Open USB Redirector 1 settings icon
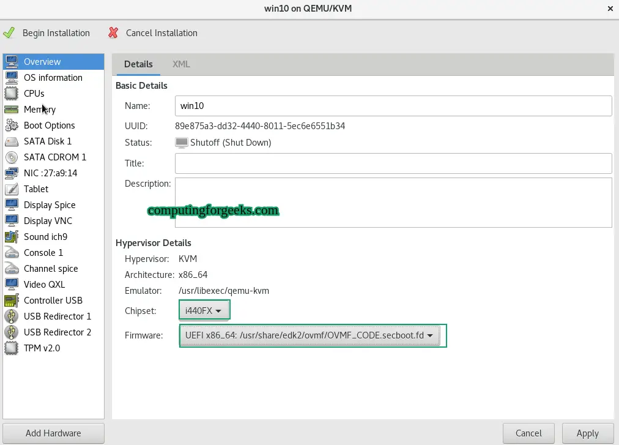619x445 pixels. pos(12,316)
